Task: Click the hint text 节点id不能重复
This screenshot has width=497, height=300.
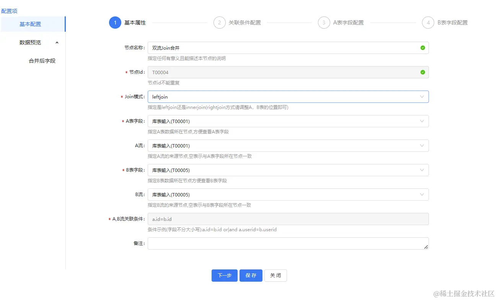Action: coord(164,83)
